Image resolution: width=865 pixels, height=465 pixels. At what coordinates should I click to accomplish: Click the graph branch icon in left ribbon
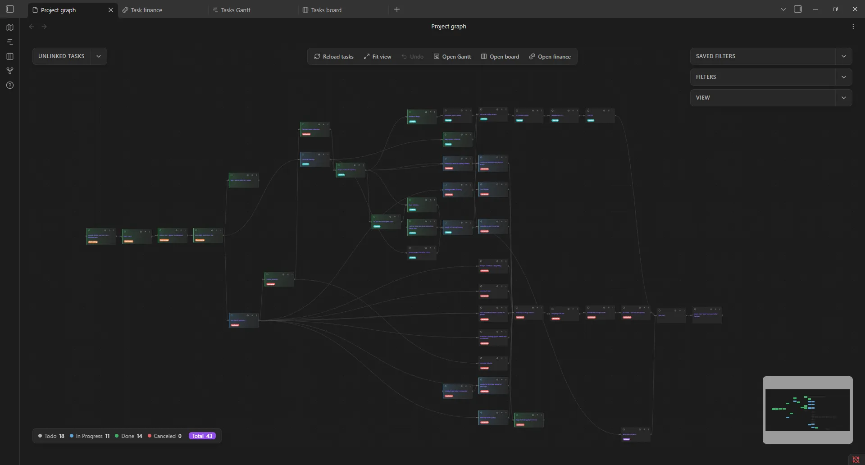(10, 71)
